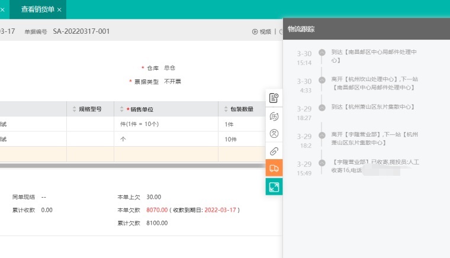Open attachments via the paperclip icon
This screenshot has height=258, width=450.
point(274,151)
